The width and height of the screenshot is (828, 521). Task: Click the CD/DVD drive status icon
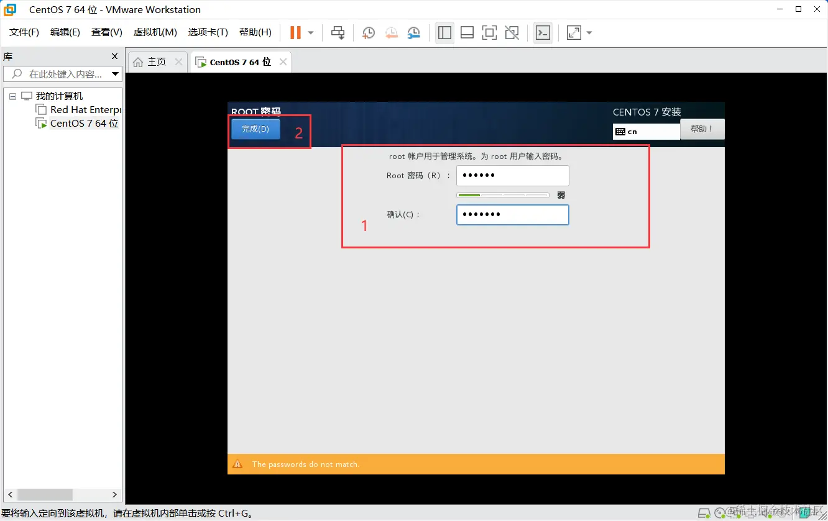[x=720, y=514]
